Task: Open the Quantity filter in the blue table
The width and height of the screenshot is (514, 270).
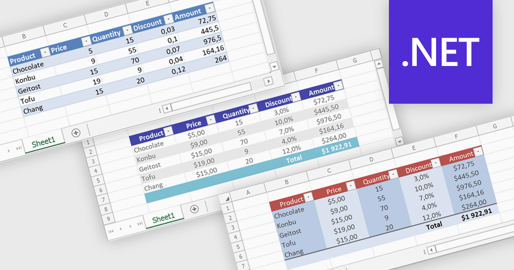Action: (x=127, y=30)
